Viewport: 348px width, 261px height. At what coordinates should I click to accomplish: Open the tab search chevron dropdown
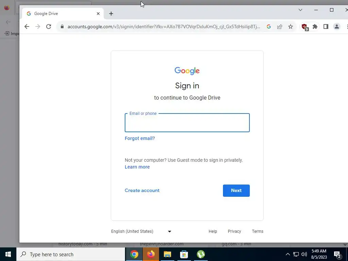coord(300,10)
